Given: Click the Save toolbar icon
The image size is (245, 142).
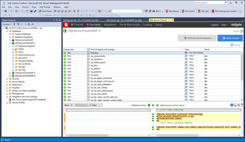Looking at the screenshot, I should click(x=31, y=11).
